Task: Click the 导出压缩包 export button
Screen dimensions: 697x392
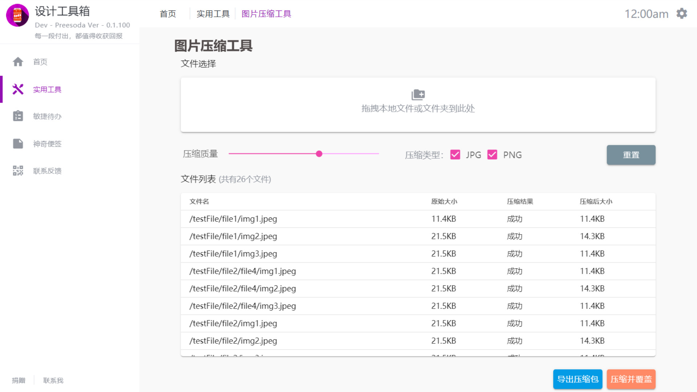Action: tap(577, 379)
